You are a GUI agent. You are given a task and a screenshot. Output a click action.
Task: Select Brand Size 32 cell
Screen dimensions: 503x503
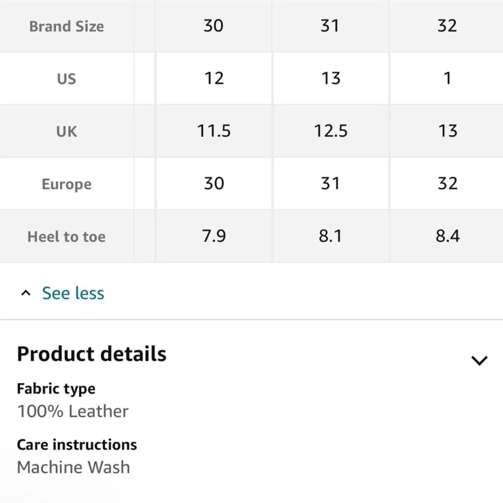(x=447, y=26)
